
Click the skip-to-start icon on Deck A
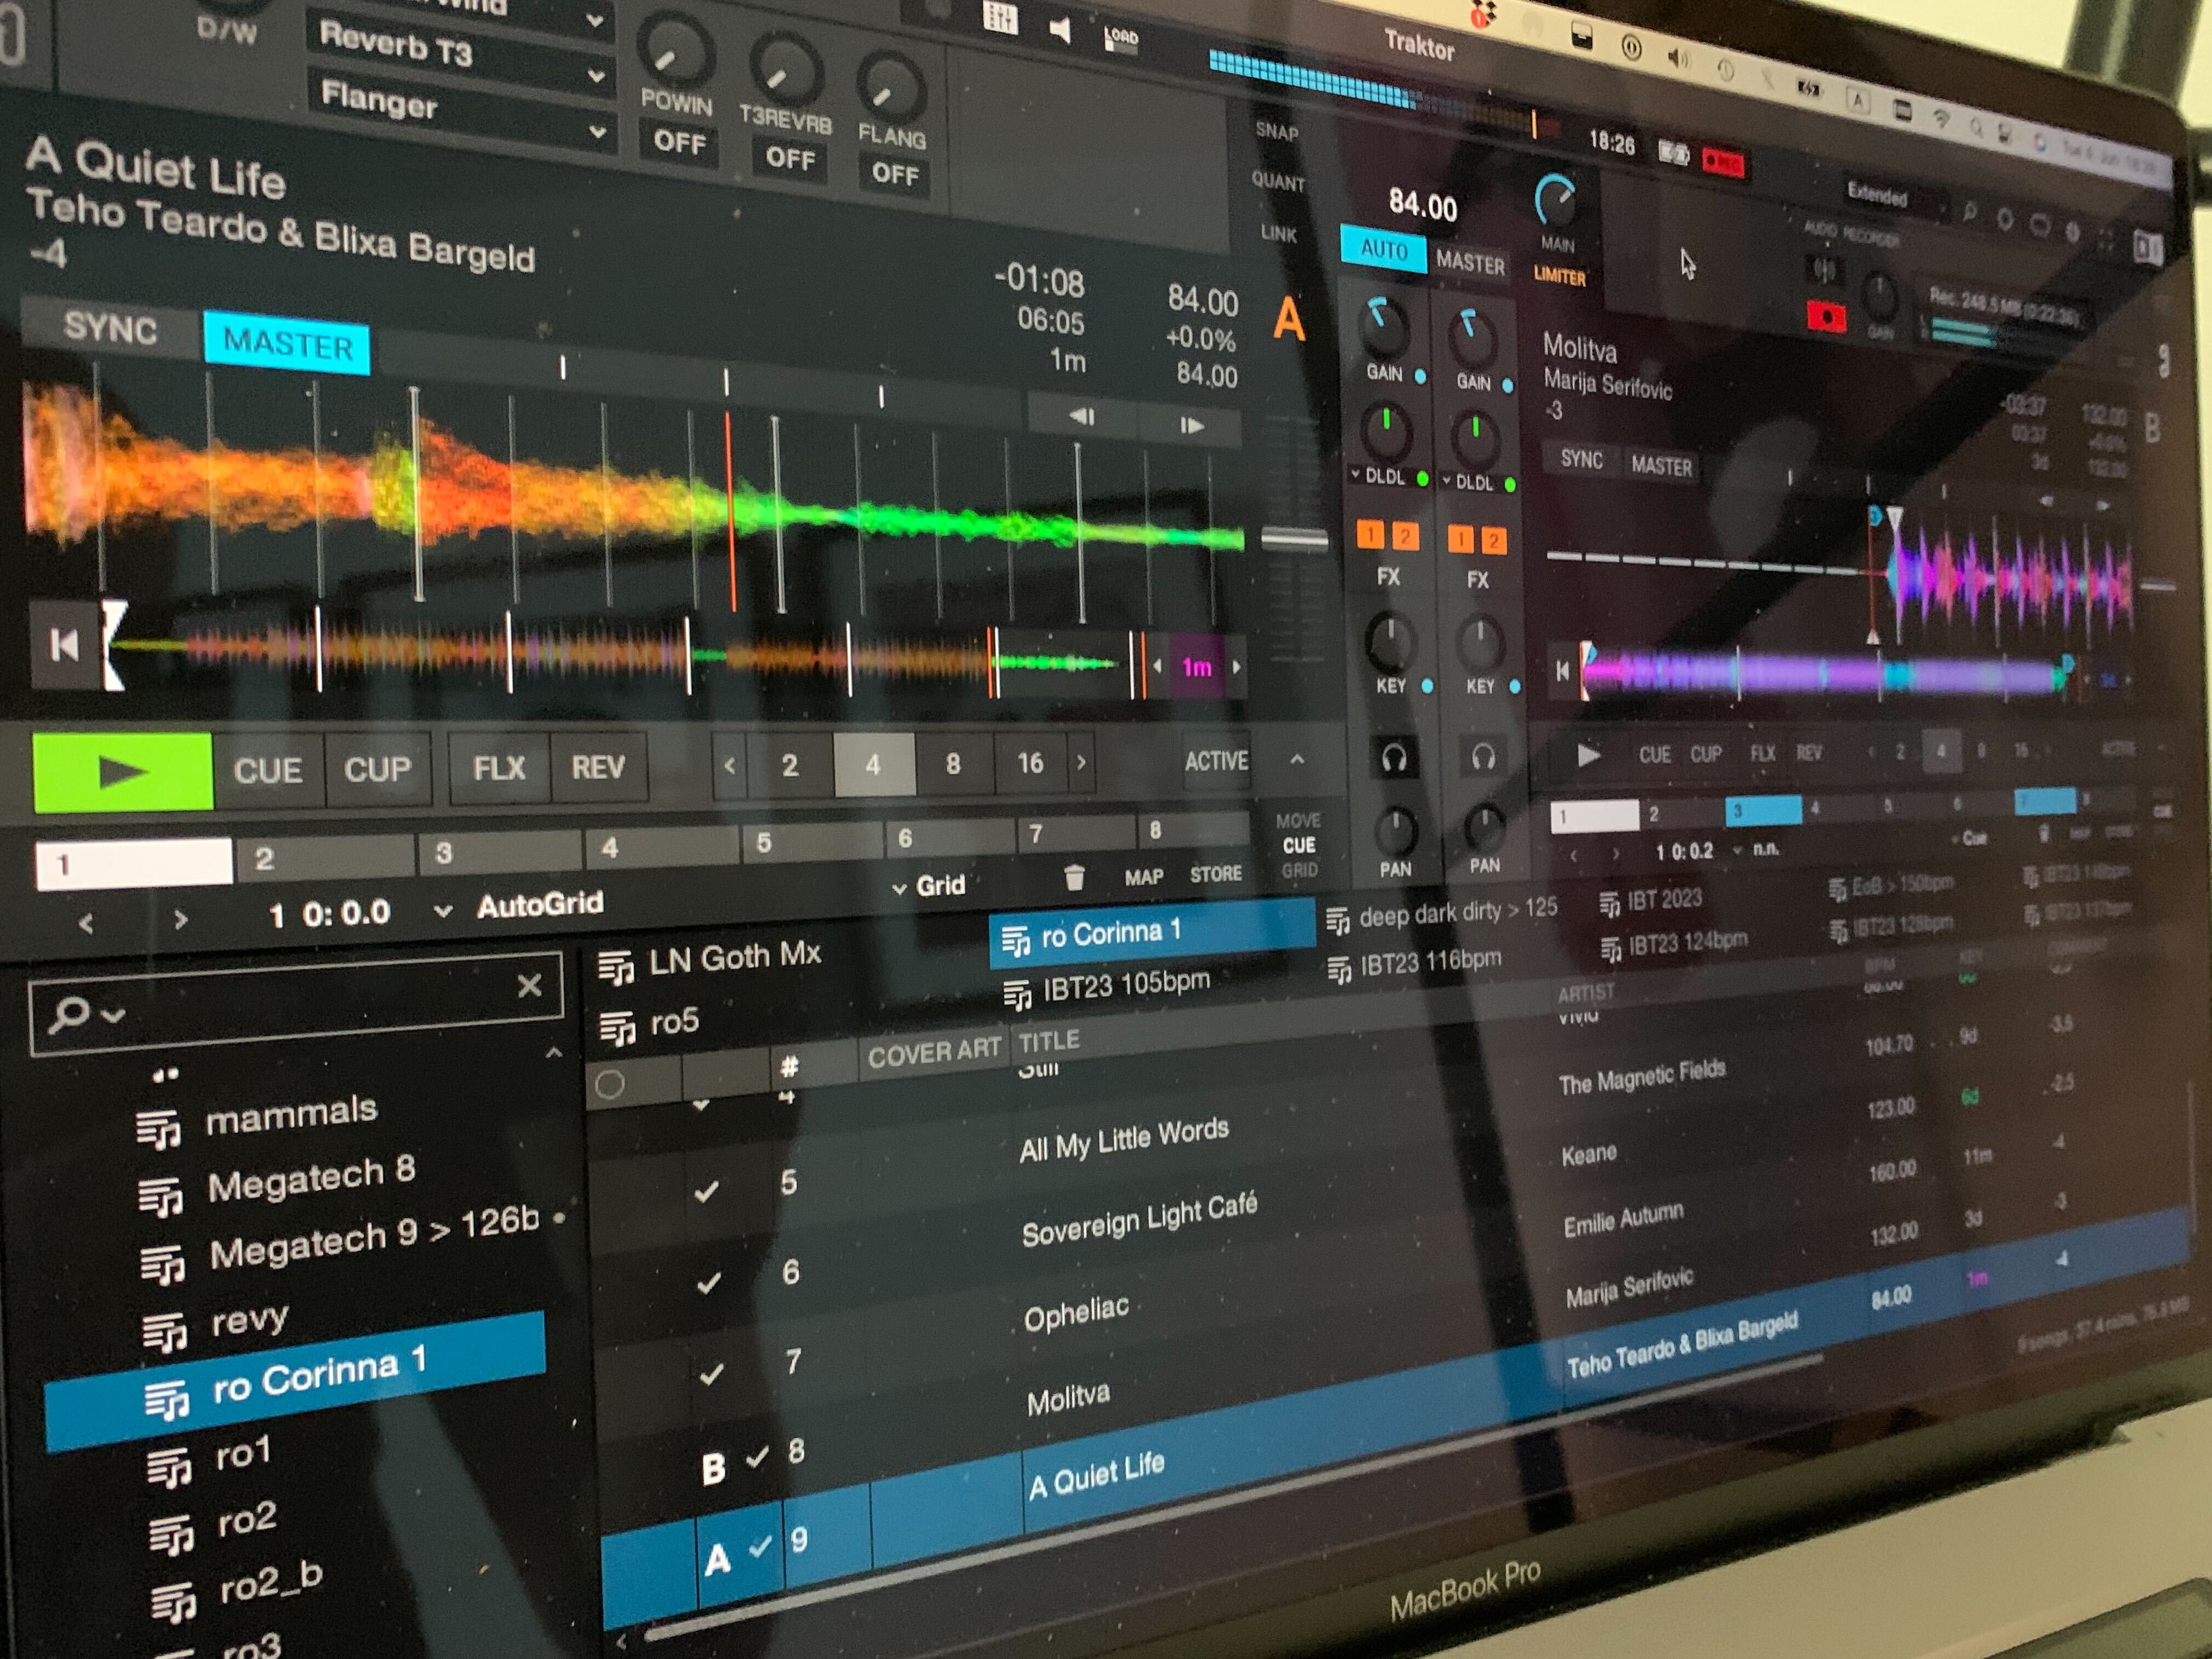pyautogui.click(x=64, y=645)
